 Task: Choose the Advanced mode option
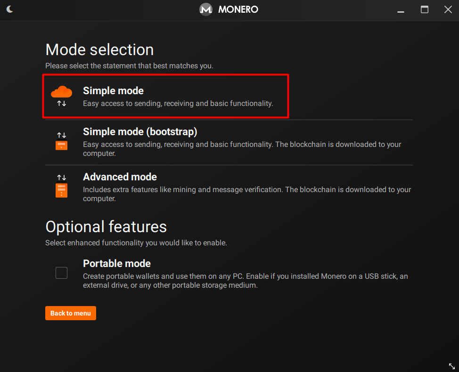[x=229, y=187]
